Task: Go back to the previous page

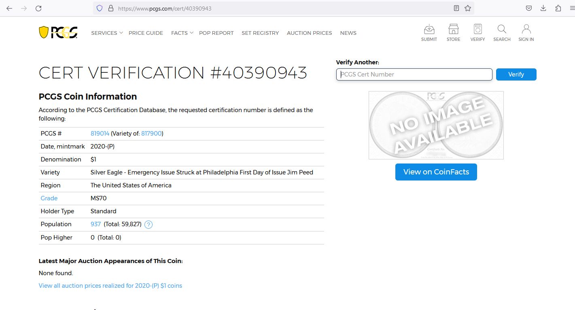Action: click(9, 8)
